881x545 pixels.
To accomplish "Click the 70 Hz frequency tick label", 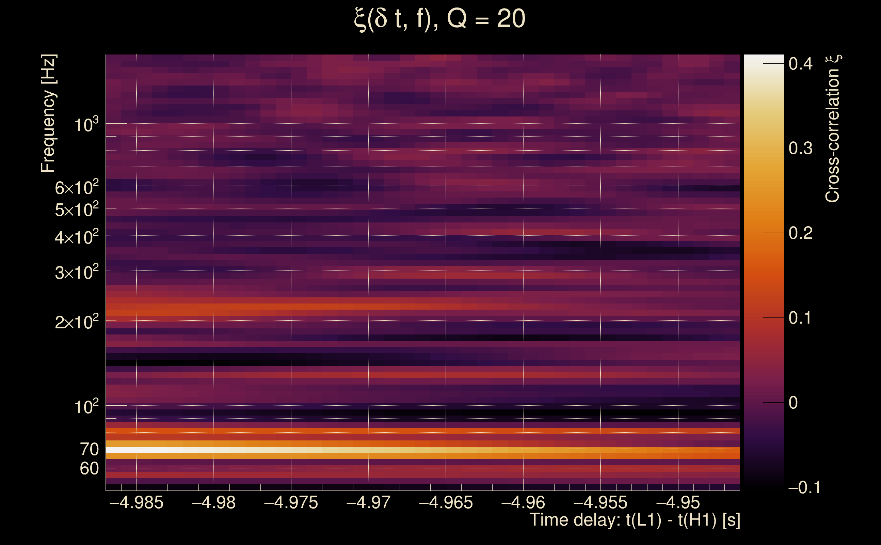I will tap(89, 450).
